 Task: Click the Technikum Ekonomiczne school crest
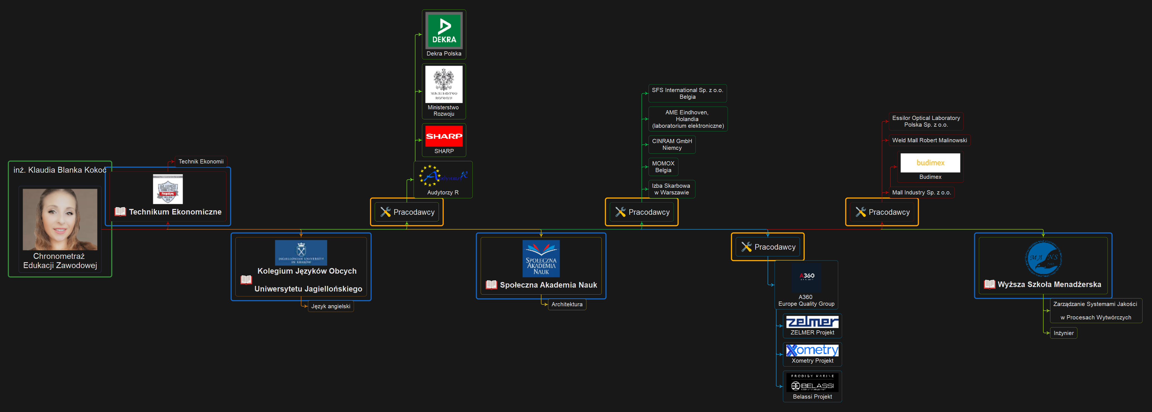pyautogui.click(x=168, y=189)
